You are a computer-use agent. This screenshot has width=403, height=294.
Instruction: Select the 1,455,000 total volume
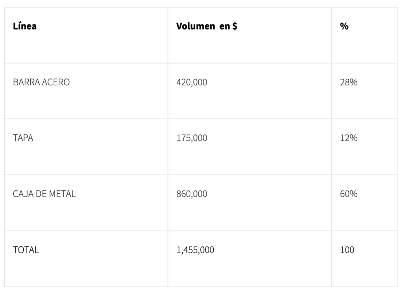[195, 250]
